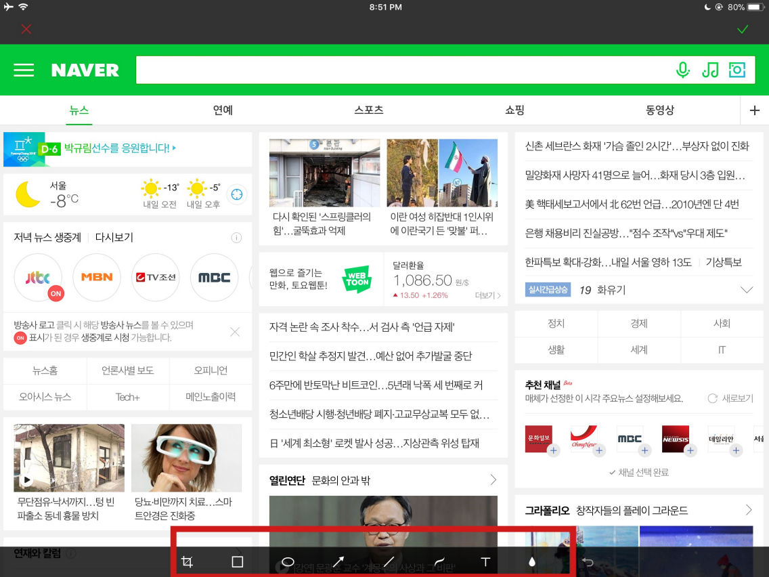Open the Iran flag protest thumbnail

pyautogui.click(x=442, y=173)
